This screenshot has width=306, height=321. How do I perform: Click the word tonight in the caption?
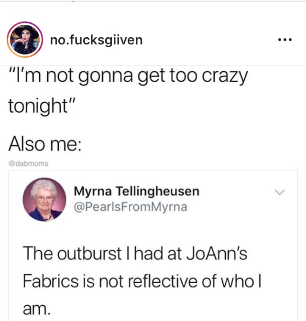click(x=38, y=106)
